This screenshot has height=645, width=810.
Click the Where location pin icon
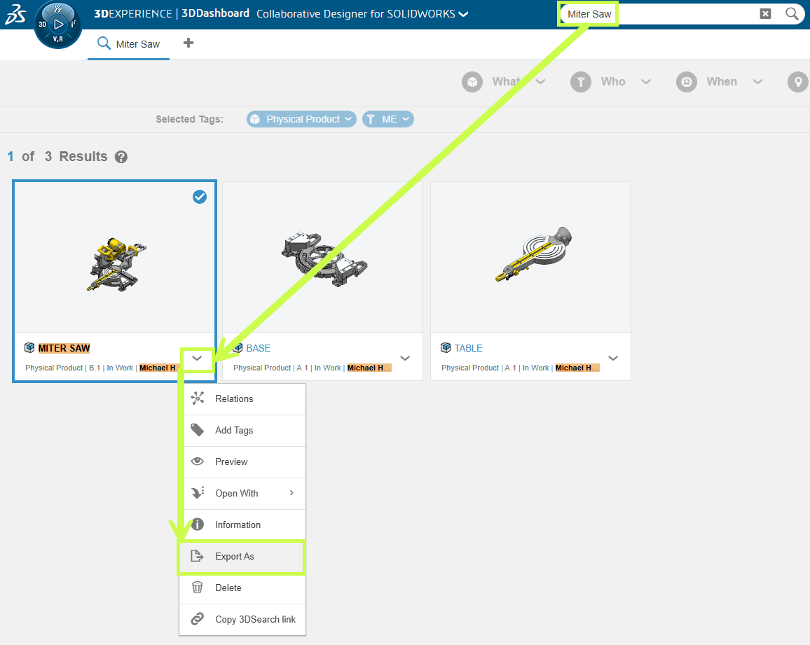[798, 82]
